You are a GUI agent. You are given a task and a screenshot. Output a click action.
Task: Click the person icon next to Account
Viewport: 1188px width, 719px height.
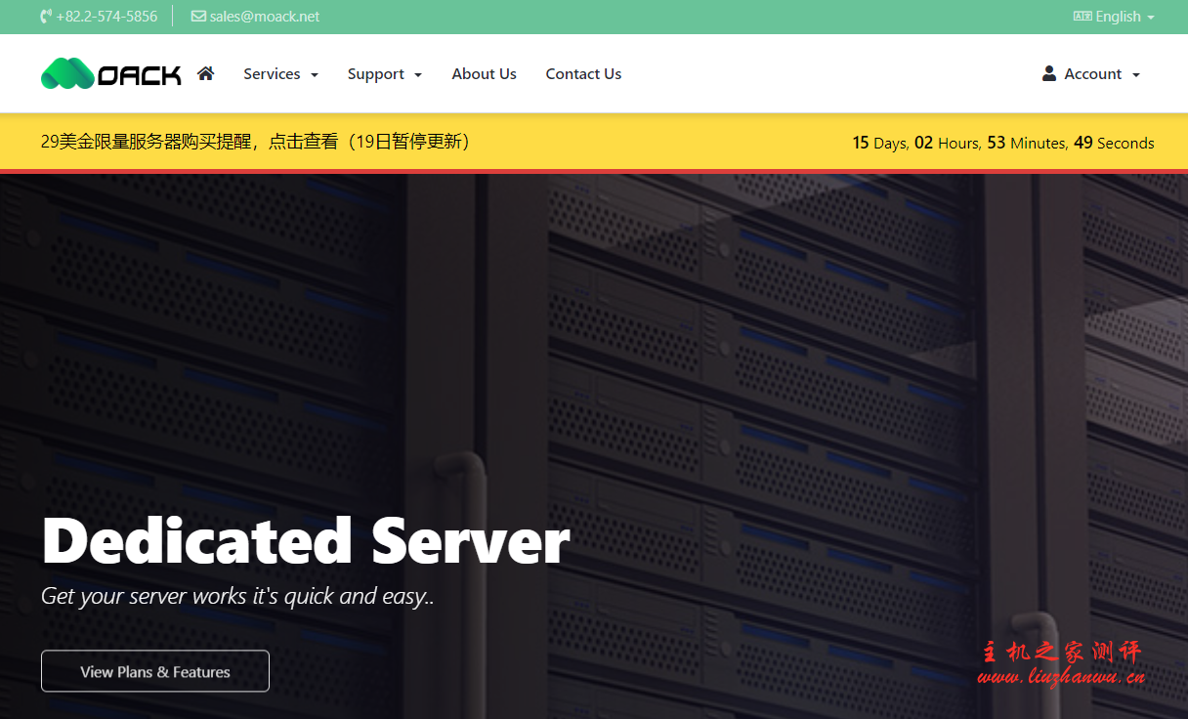[1048, 72]
